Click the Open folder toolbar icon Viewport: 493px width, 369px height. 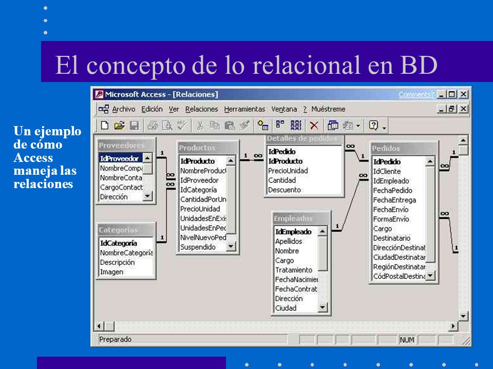[x=120, y=126]
